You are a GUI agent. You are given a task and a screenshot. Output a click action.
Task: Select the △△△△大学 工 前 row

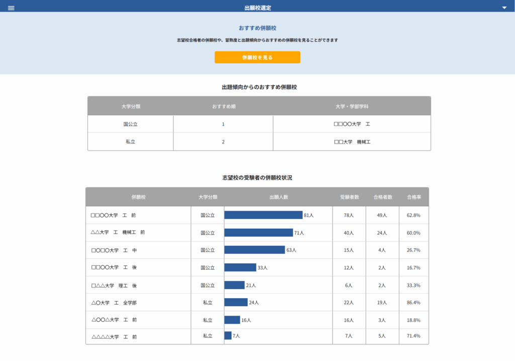click(257, 336)
